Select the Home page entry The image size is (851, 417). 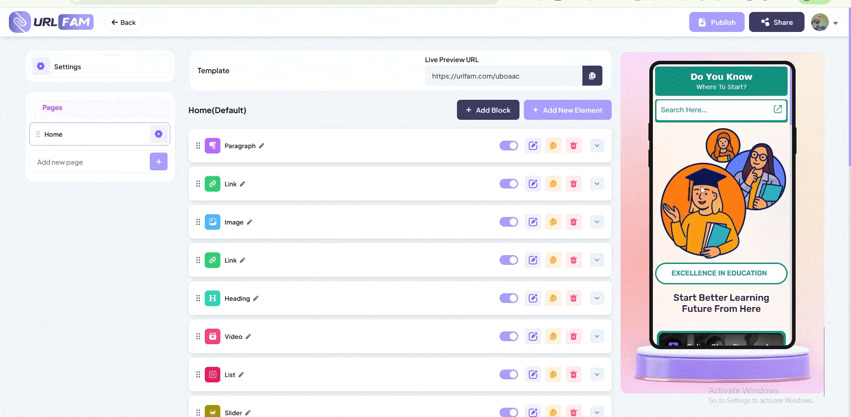[x=89, y=134]
